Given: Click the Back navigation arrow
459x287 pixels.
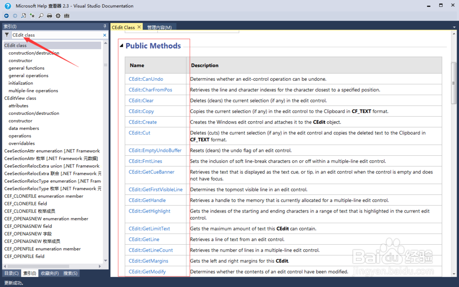Looking at the screenshot, I should coord(6,16).
